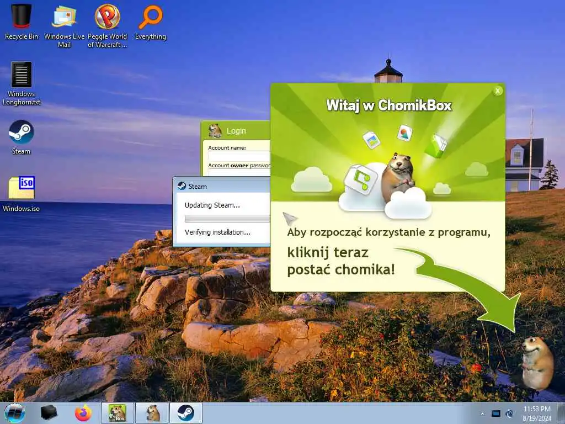This screenshot has width=565, height=424.
Task: Click the "Witaj w ChomikBox" heading
Action: click(389, 105)
